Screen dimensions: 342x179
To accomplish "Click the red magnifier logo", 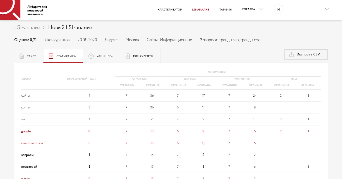I will tap(10, 10).
